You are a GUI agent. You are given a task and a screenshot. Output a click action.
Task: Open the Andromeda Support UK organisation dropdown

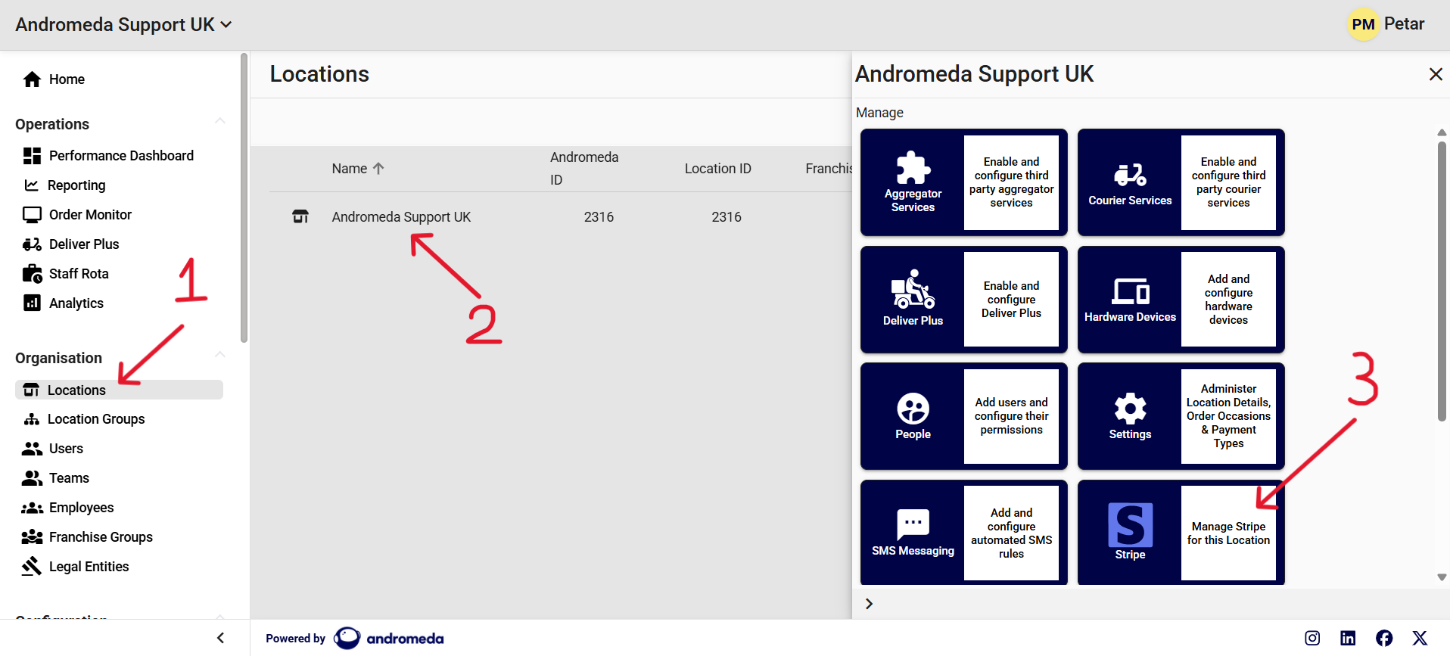tap(124, 25)
